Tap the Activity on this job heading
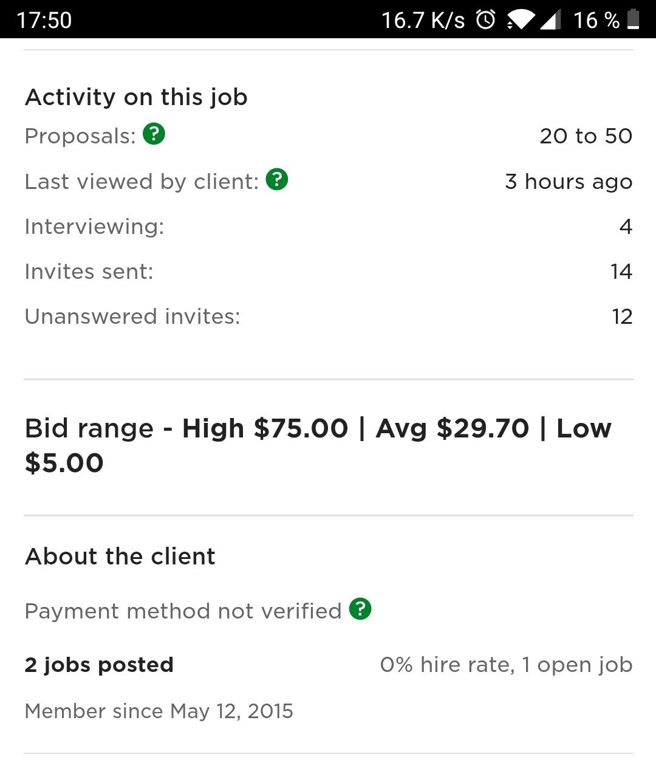Screen dimensions: 656x771 pyautogui.click(x=136, y=97)
